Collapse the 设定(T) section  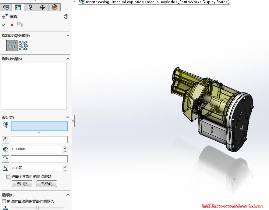click(68, 118)
